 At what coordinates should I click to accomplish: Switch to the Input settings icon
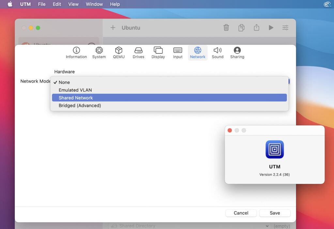[x=177, y=52]
